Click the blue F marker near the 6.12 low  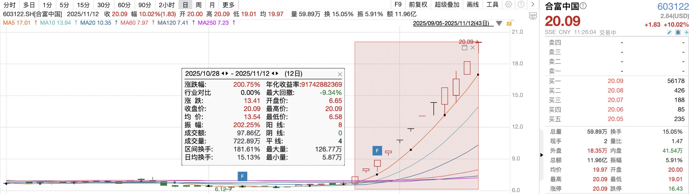pos(242,176)
